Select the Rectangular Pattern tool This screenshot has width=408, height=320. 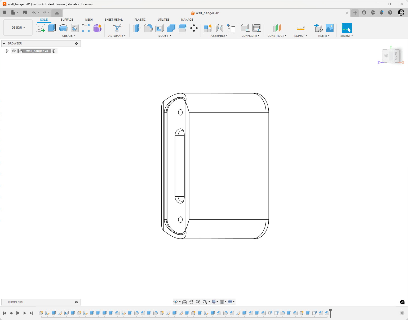[x=86, y=28]
